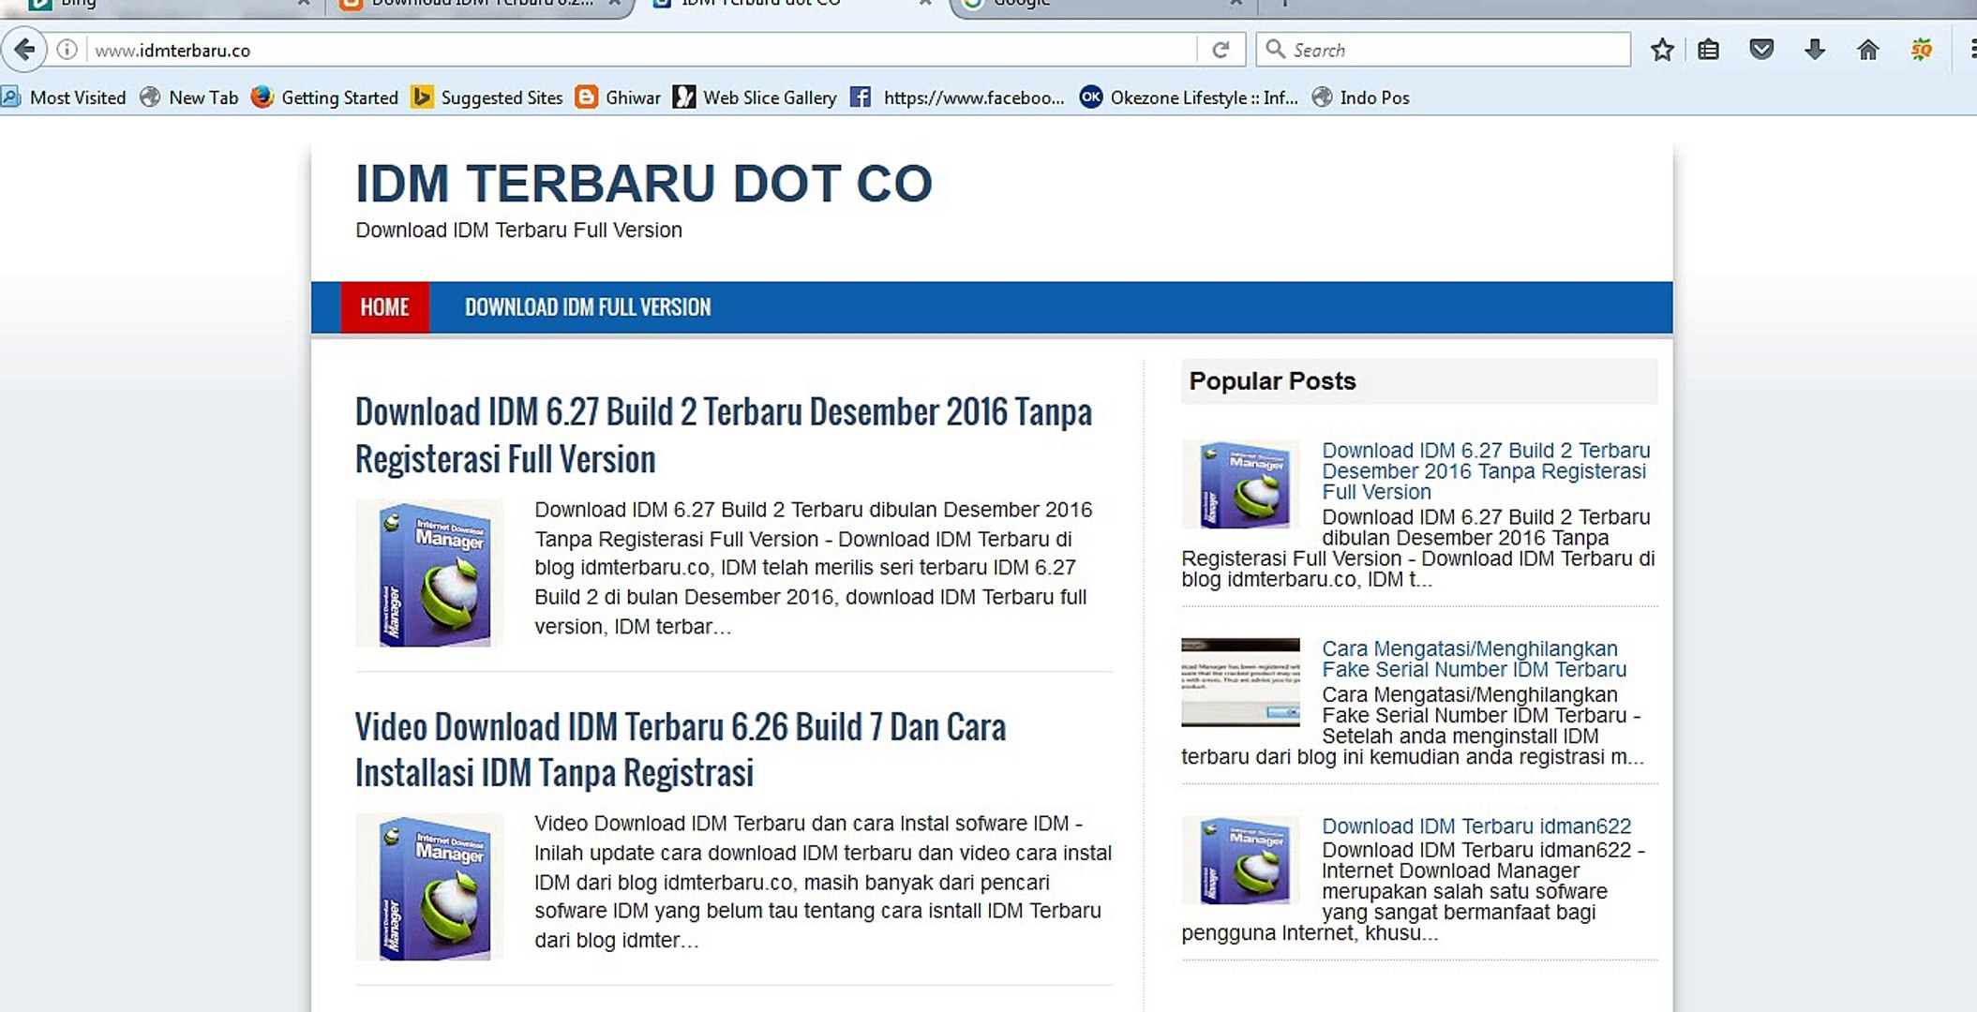
Task: Switch to the Google browser tab
Action: (x=1097, y=5)
